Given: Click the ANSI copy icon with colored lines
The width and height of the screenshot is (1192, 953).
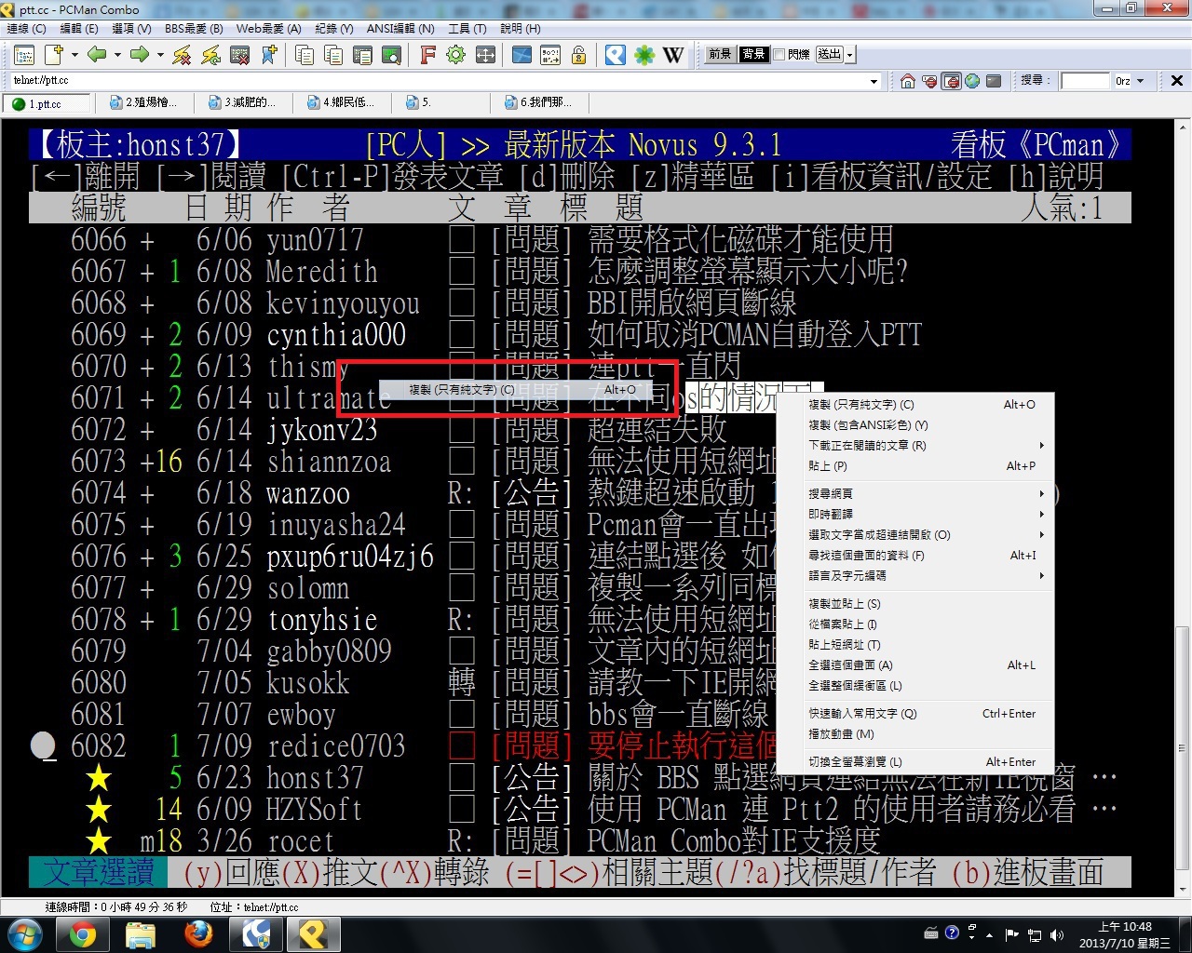Looking at the screenshot, I should point(333,56).
